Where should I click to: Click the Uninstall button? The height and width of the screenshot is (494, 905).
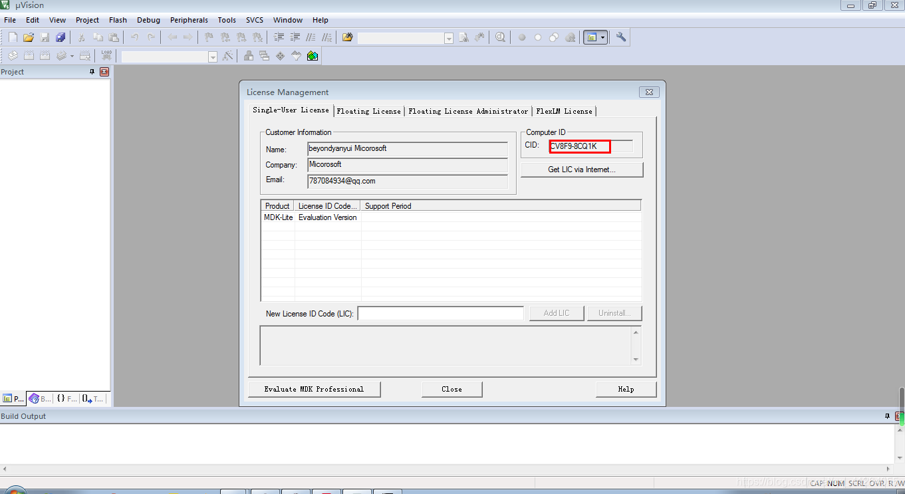coord(614,313)
